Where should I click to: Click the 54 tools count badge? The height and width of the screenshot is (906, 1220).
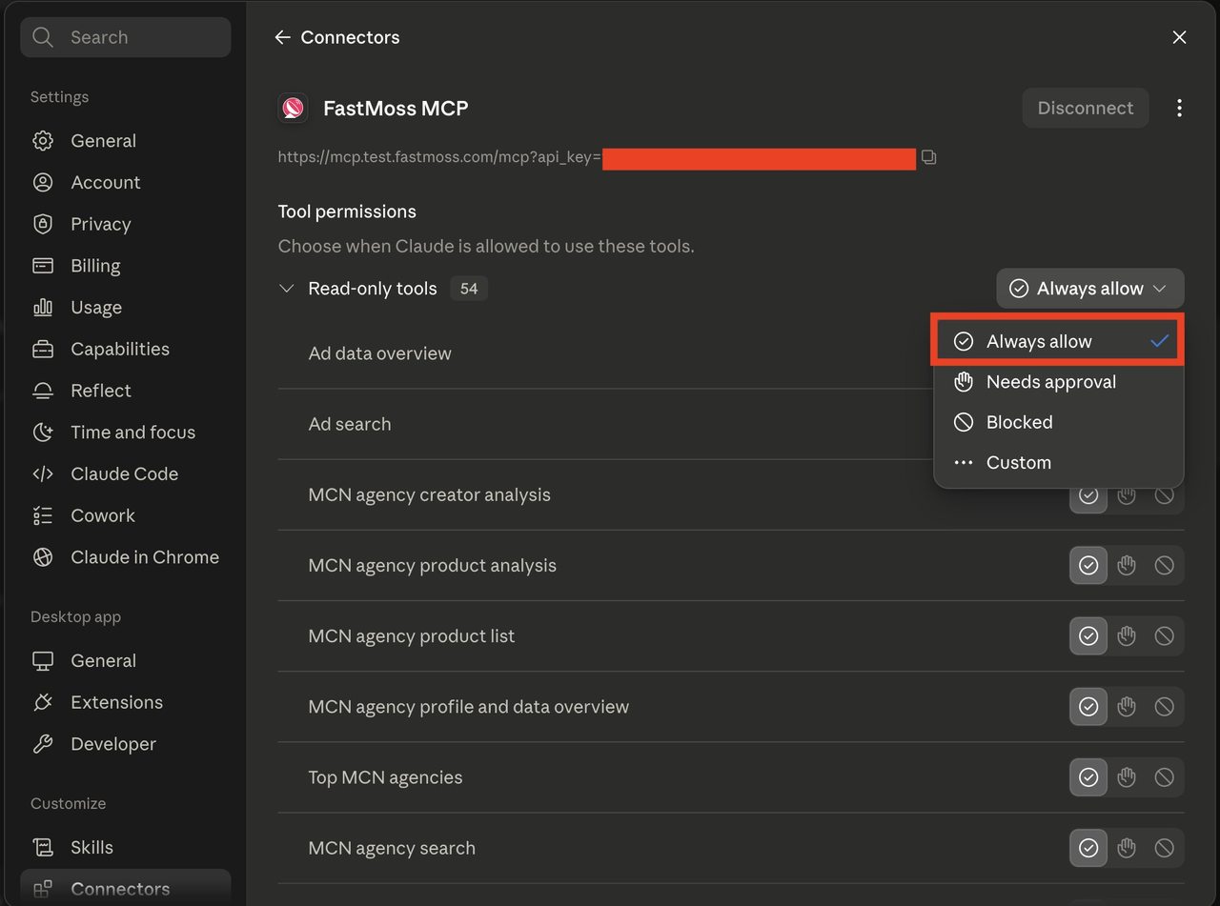tap(469, 289)
